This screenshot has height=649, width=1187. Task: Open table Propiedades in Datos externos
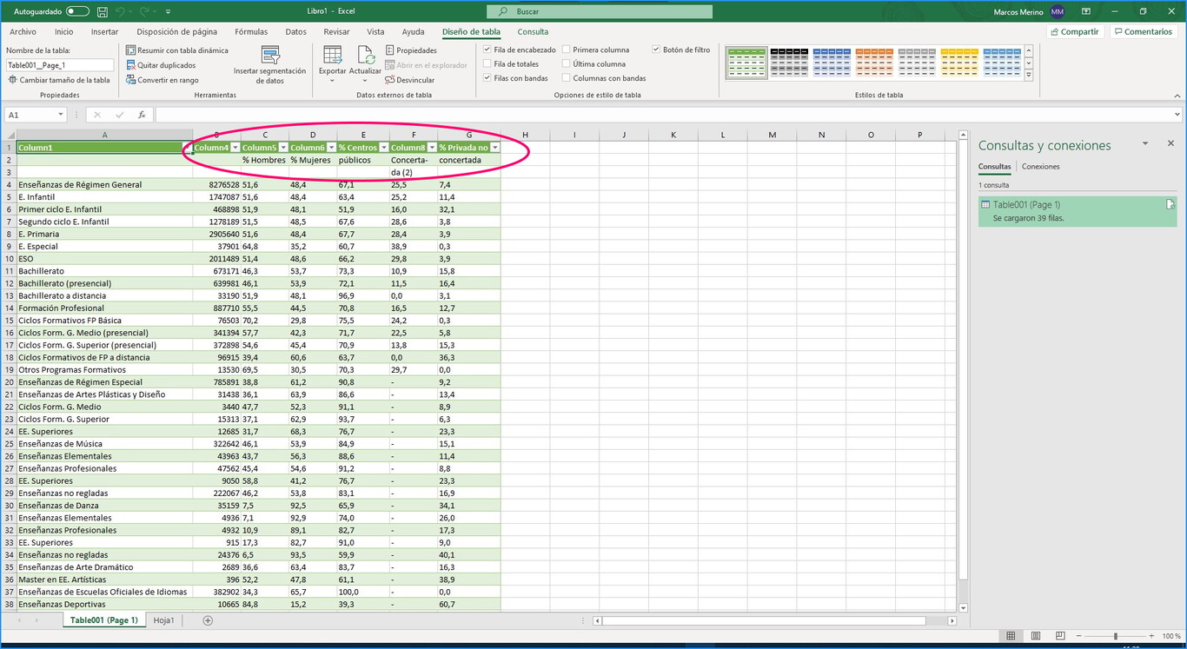click(x=411, y=50)
